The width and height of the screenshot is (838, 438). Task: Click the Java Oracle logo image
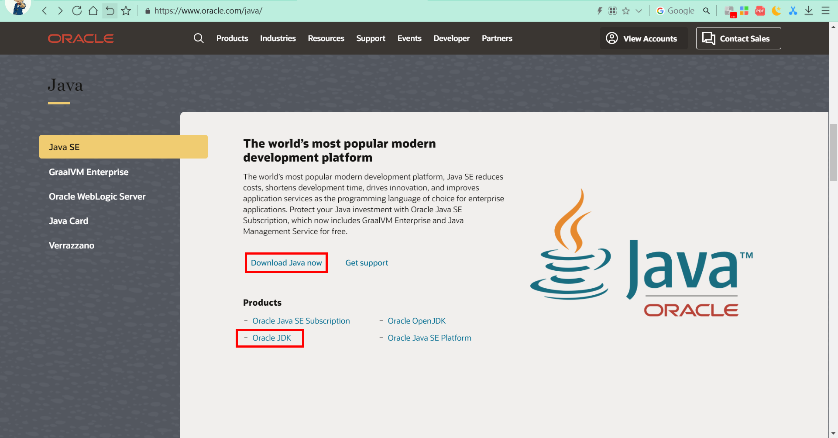[x=642, y=252]
